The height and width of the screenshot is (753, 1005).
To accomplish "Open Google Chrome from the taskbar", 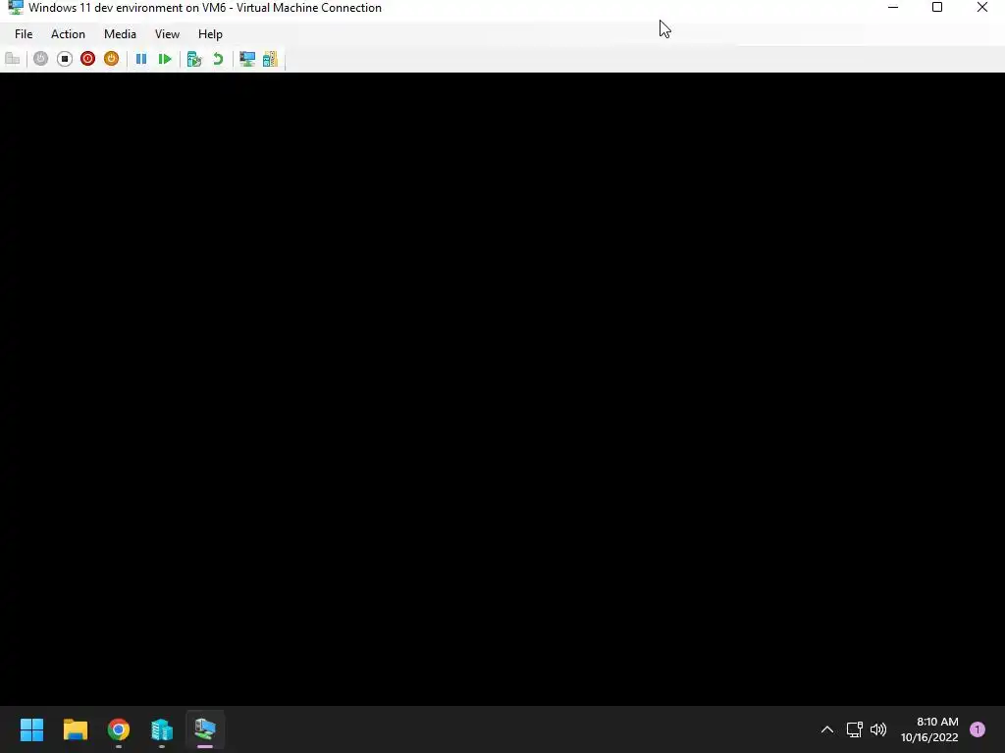I will click(x=119, y=729).
